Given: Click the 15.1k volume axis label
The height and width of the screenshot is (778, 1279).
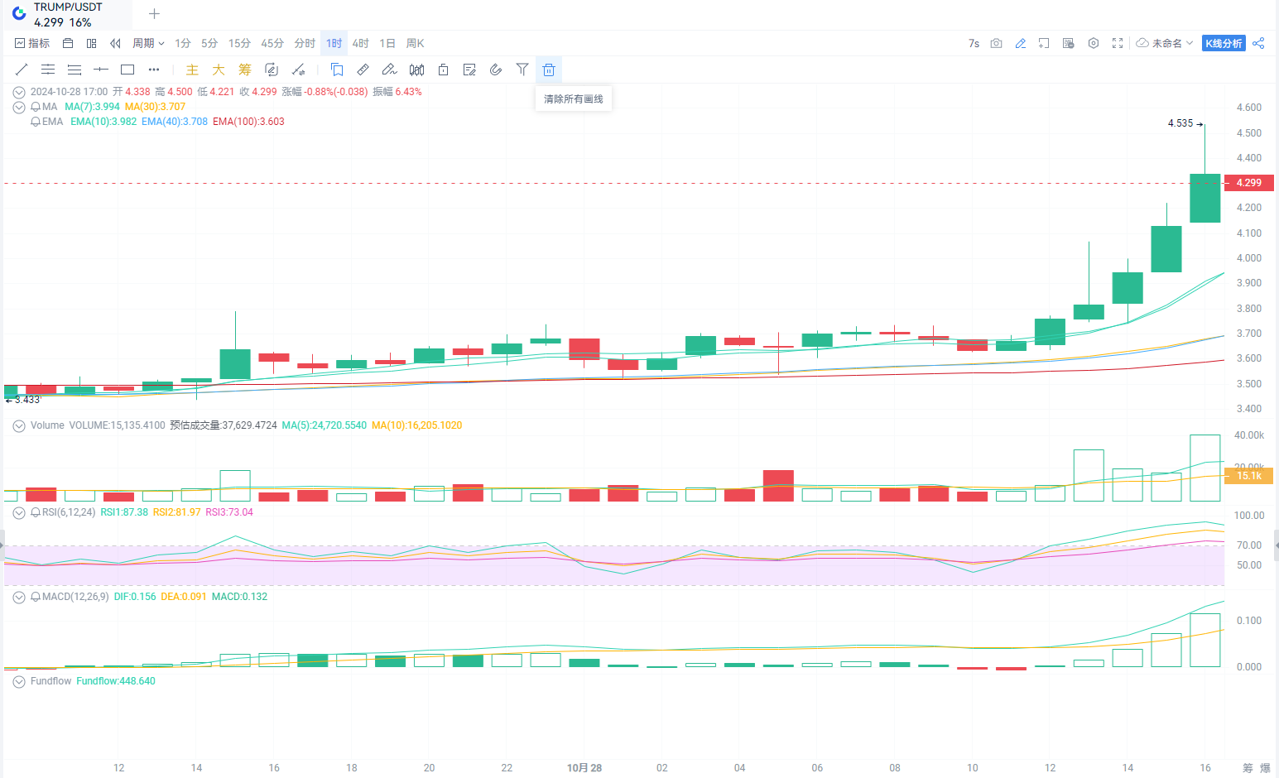Looking at the screenshot, I should point(1249,476).
